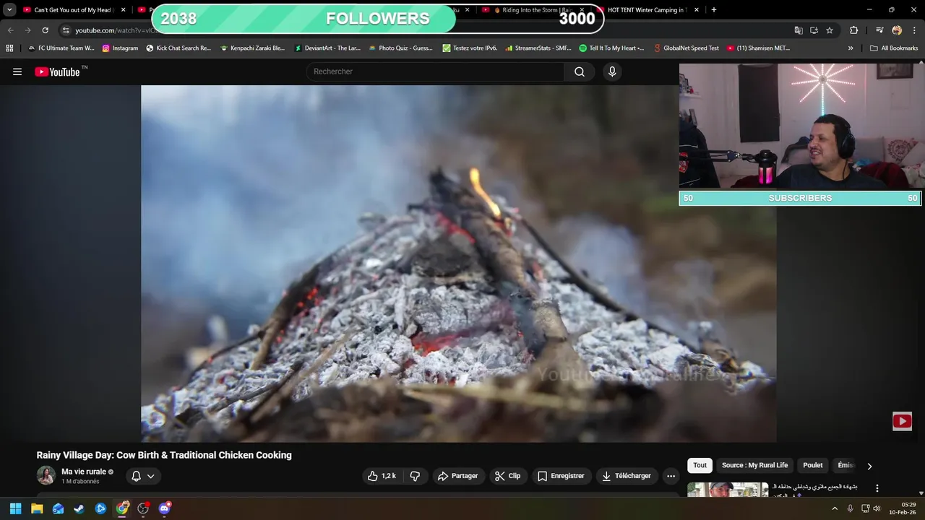Open Tell It To My Heart bookmark
925x520 pixels.
612,48
